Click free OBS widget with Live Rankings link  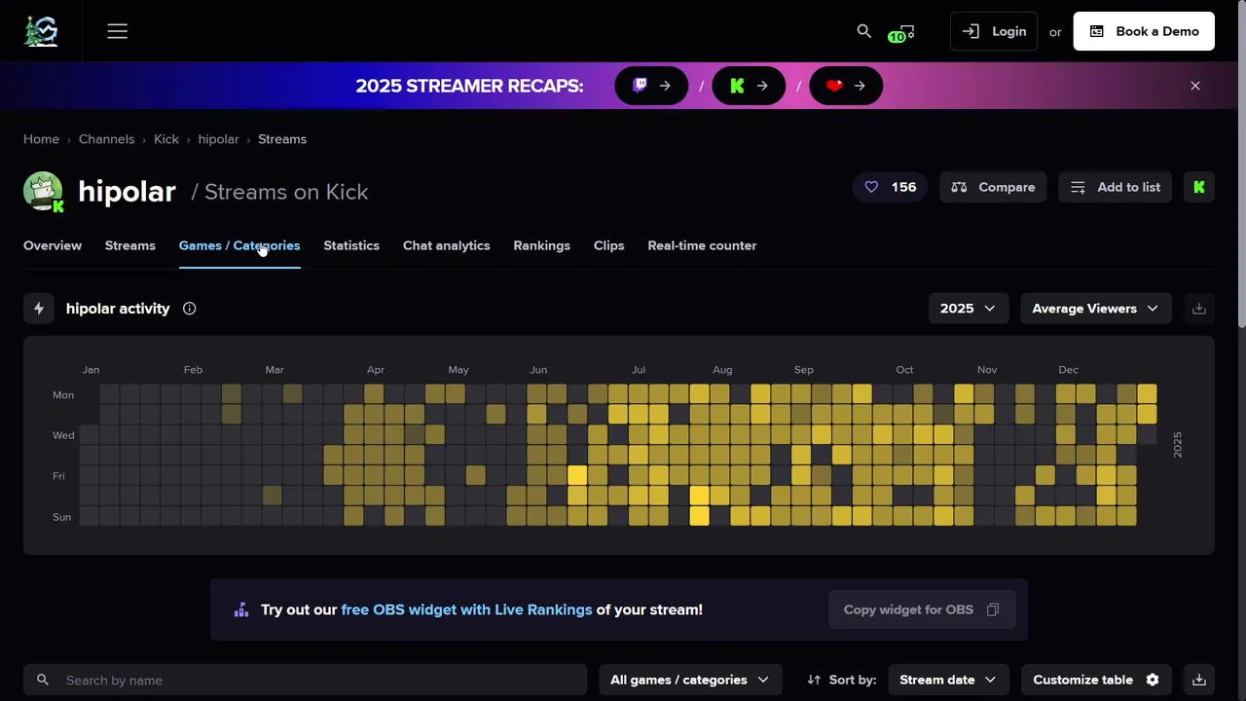pos(466,609)
